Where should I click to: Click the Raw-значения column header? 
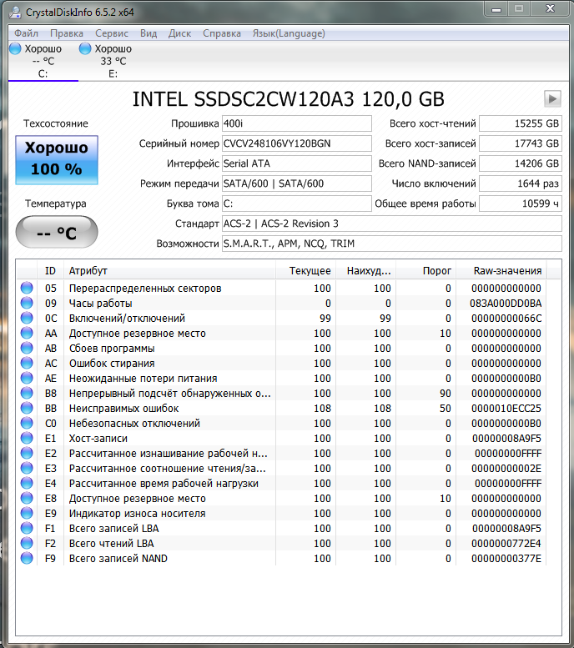[501, 271]
